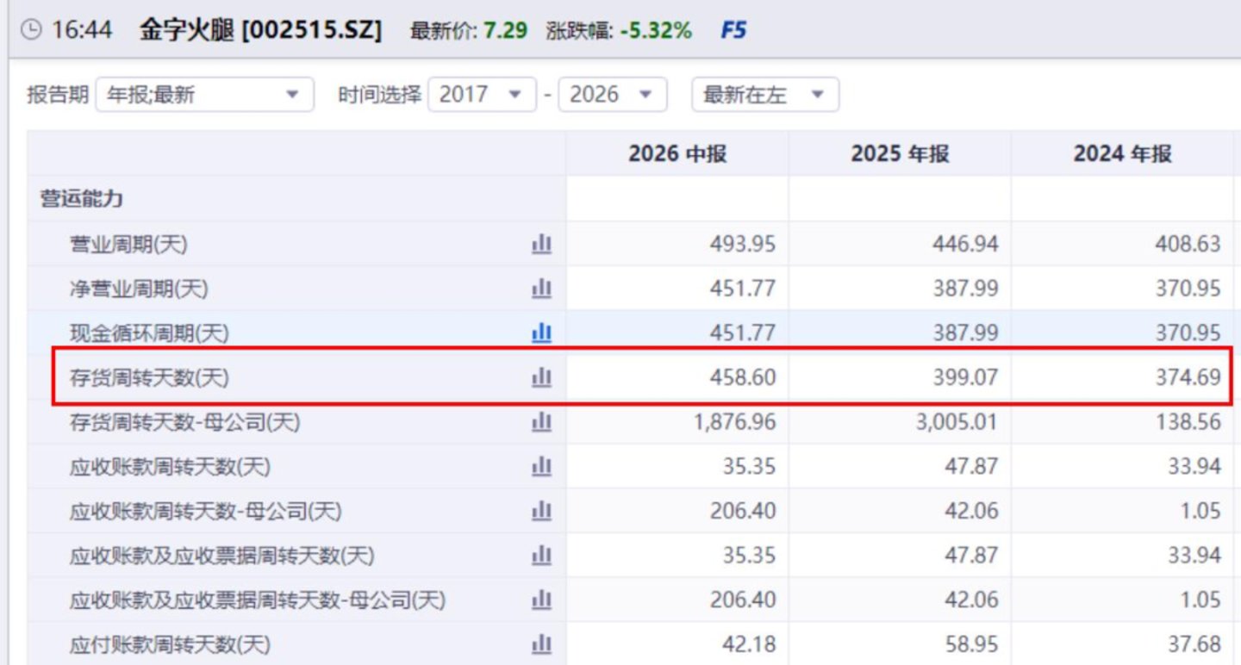Select the 存货周转天数(天) row label
This screenshot has height=665, width=1241.
pos(149,378)
